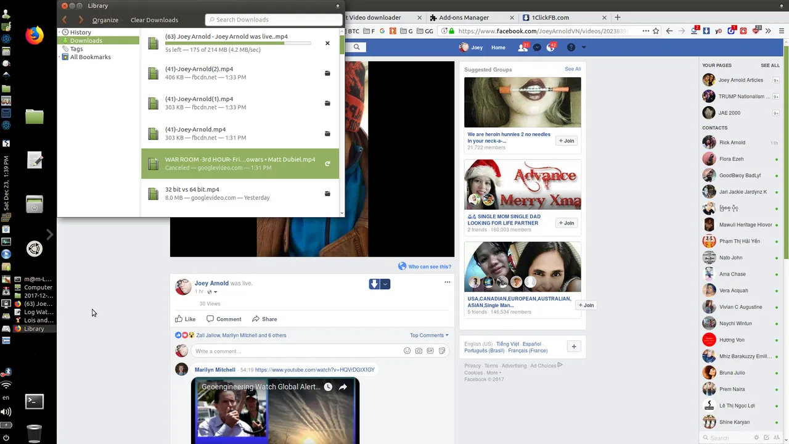Click the Facebook search magnifier button
Image resolution: width=789 pixels, height=444 pixels.
point(356,47)
